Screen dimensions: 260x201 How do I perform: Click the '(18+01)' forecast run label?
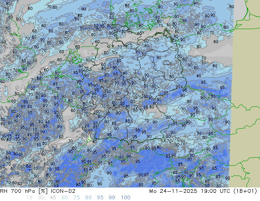245,191
